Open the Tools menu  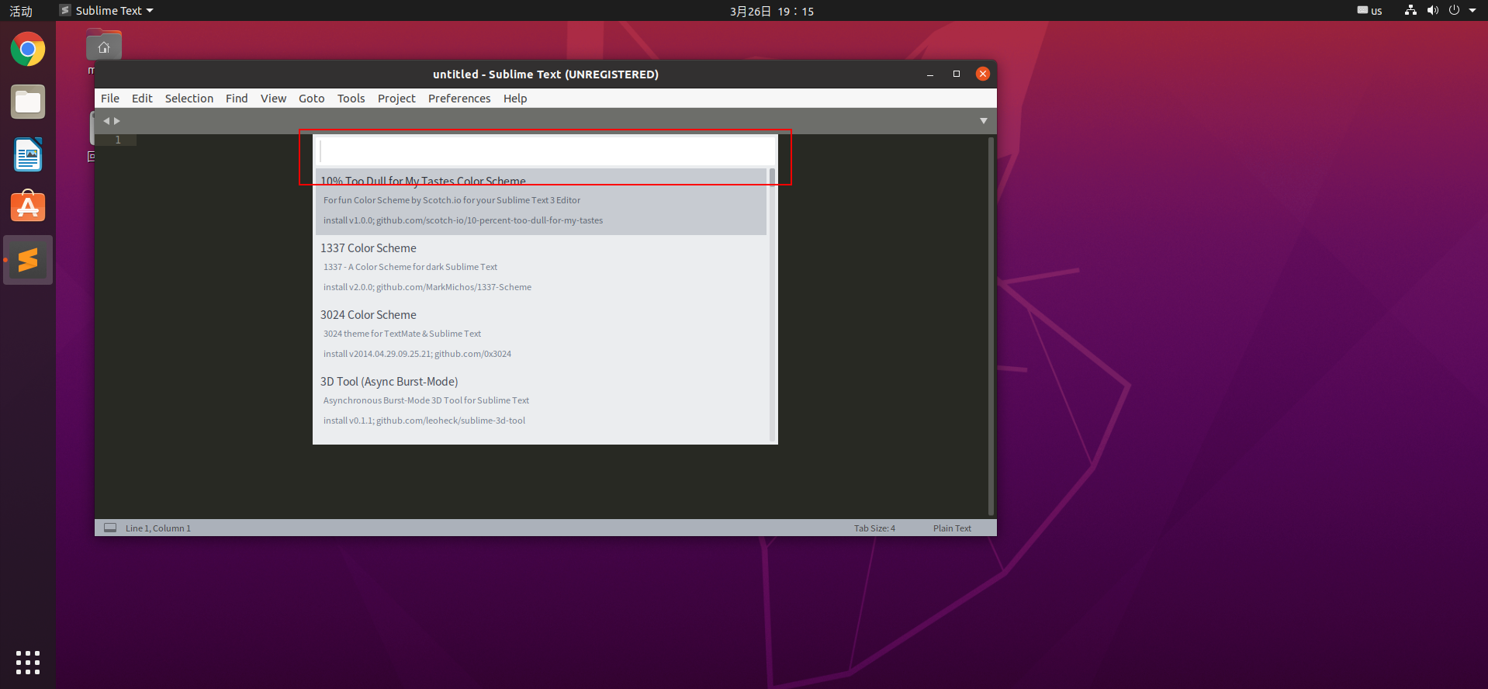point(351,99)
